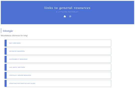Click the home icon in the header

(65, 16)
